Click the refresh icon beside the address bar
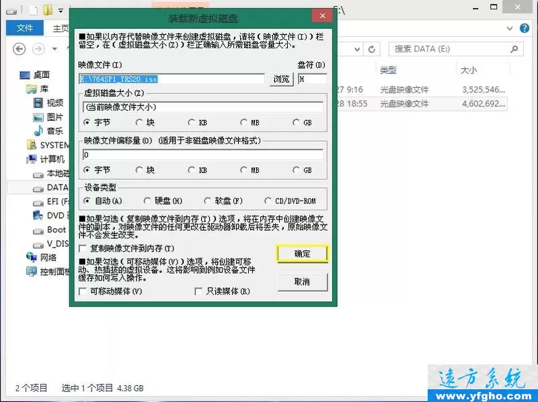Screen dimensions: 538x402 coord(372,49)
